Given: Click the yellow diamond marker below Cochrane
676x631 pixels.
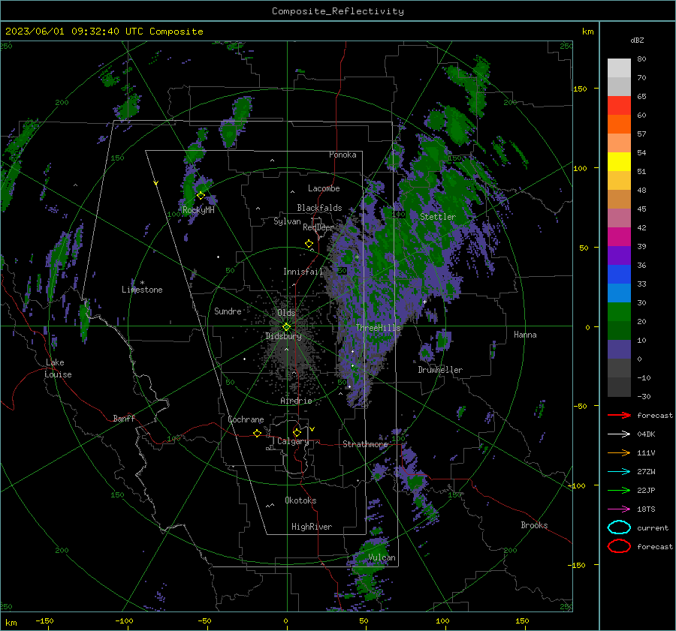Looking at the screenshot, I should pos(257,433).
